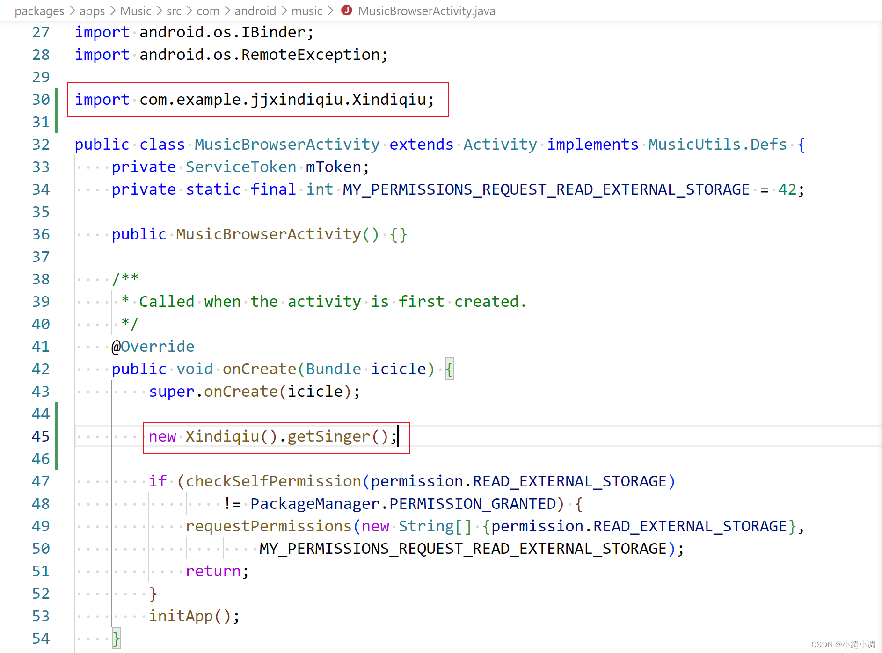Open 'packages' breadcrumb segment
882x653 pixels.
(39, 11)
